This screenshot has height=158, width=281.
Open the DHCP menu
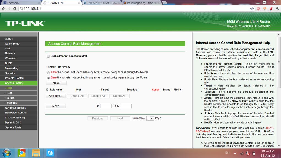pyautogui.click(x=19, y=63)
